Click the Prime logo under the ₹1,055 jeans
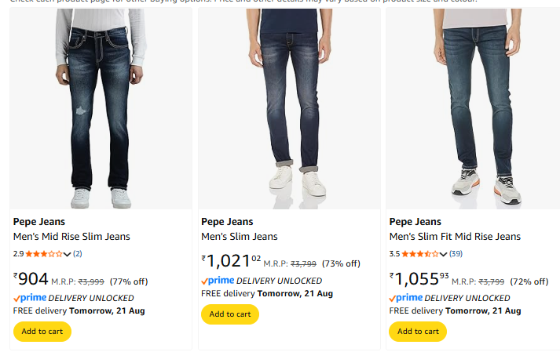560x352 pixels. [406, 298]
